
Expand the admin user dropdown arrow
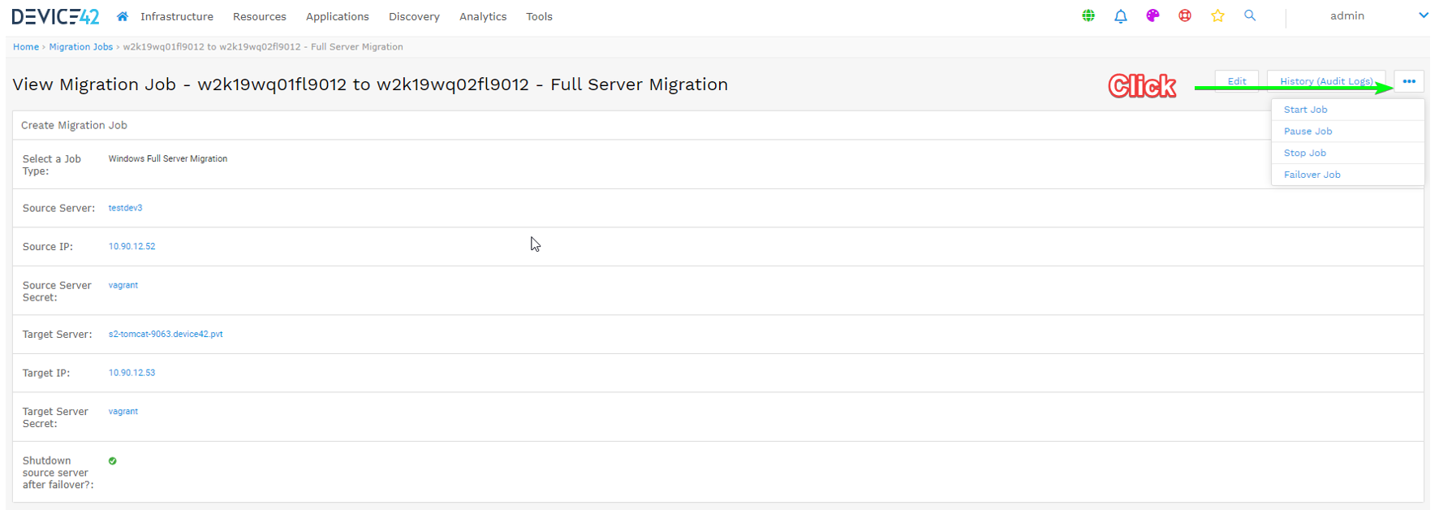(1423, 15)
